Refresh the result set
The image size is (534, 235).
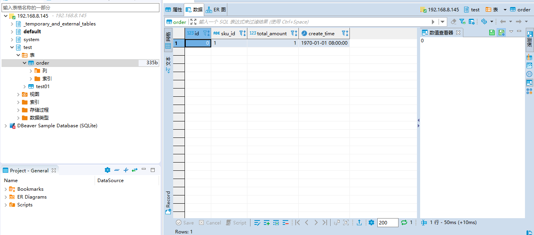pos(404,222)
